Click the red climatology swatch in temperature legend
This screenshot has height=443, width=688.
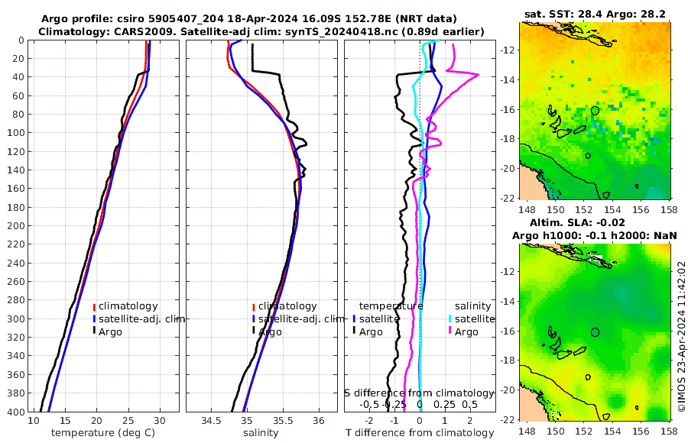coord(94,306)
